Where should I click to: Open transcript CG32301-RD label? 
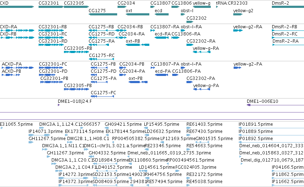(x=53, y=41)
